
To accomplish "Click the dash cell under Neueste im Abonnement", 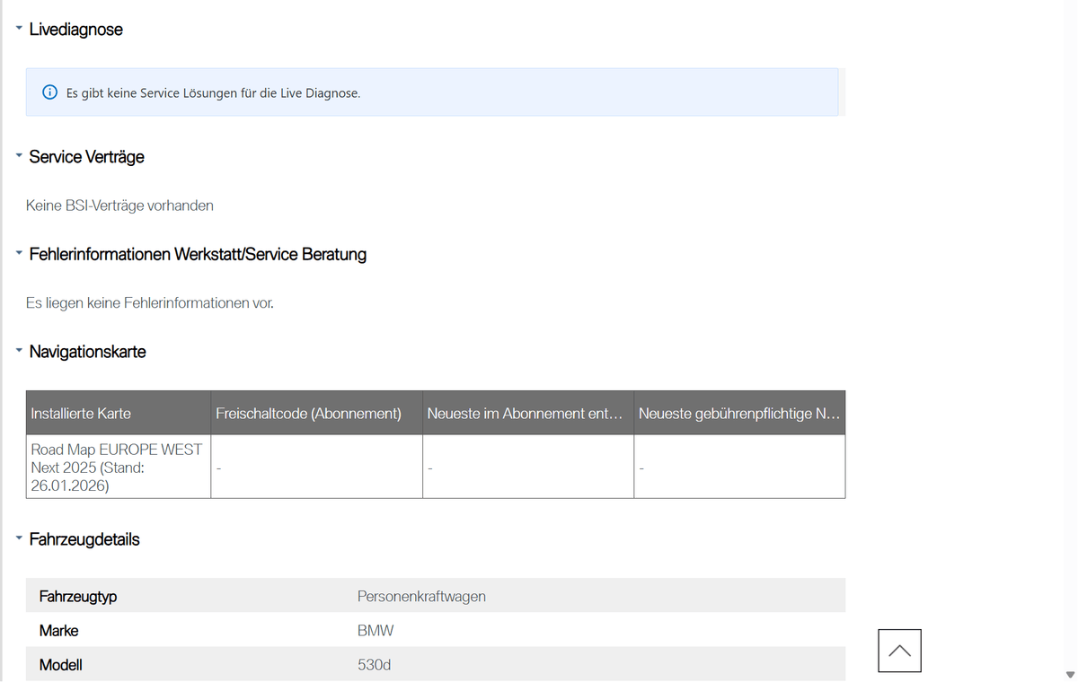I will pos(528,467).
